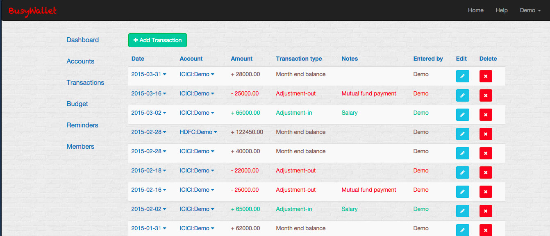Expand ICICI:Demo account dropdown in 2015-03-31 row
The height and width of the screenshot is (236, 550).
point(197,74)
